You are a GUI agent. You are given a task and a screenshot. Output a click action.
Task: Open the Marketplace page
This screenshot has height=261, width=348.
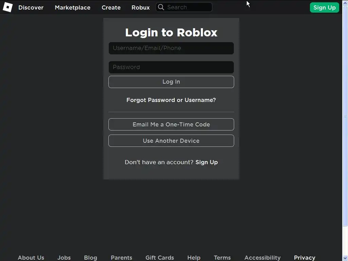[x=73, y=7]
